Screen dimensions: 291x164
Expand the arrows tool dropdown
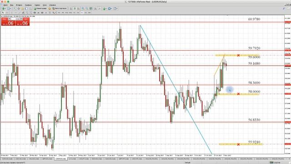55,13
